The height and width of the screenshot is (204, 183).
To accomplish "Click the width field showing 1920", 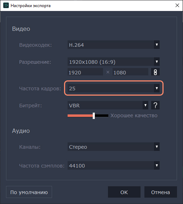I will point(85,72).
